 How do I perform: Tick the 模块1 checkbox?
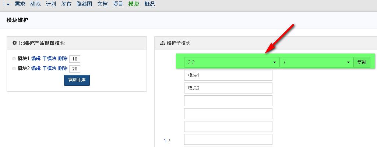14,59
